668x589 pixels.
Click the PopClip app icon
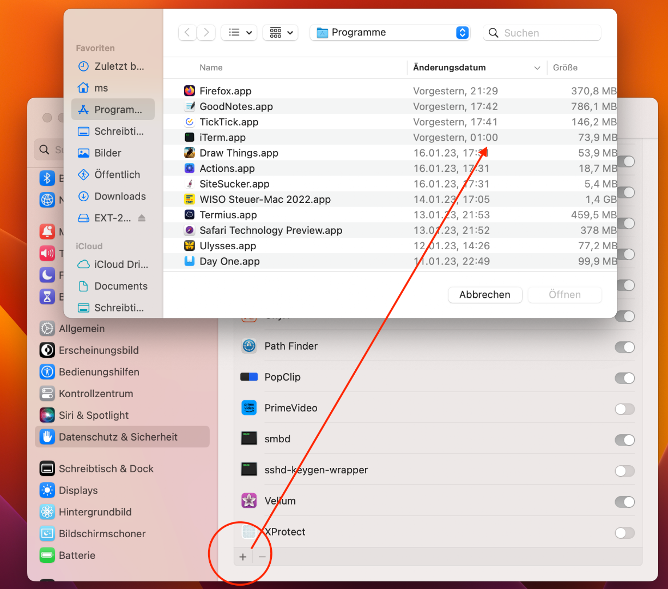point(249,377)
